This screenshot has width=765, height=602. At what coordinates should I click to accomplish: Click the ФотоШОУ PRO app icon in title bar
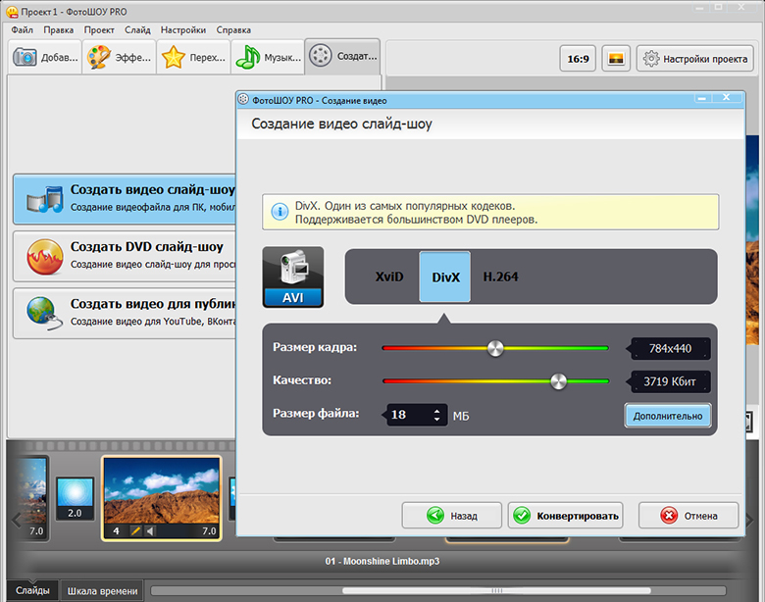tap(12, 11)
